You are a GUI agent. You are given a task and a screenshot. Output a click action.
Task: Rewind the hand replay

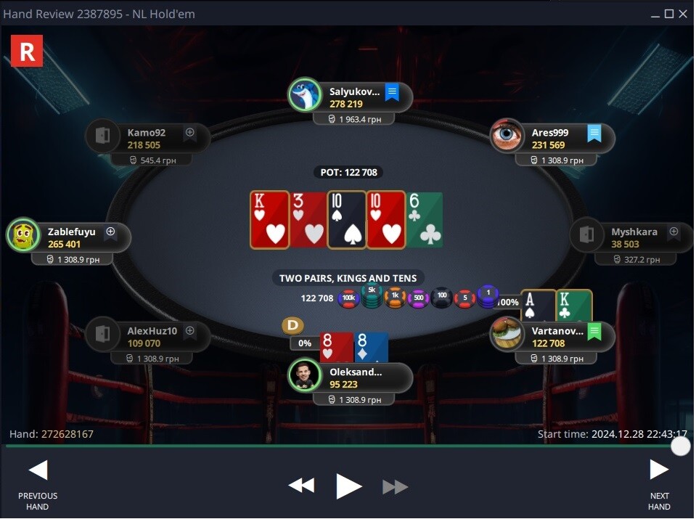tap(301, 486)
